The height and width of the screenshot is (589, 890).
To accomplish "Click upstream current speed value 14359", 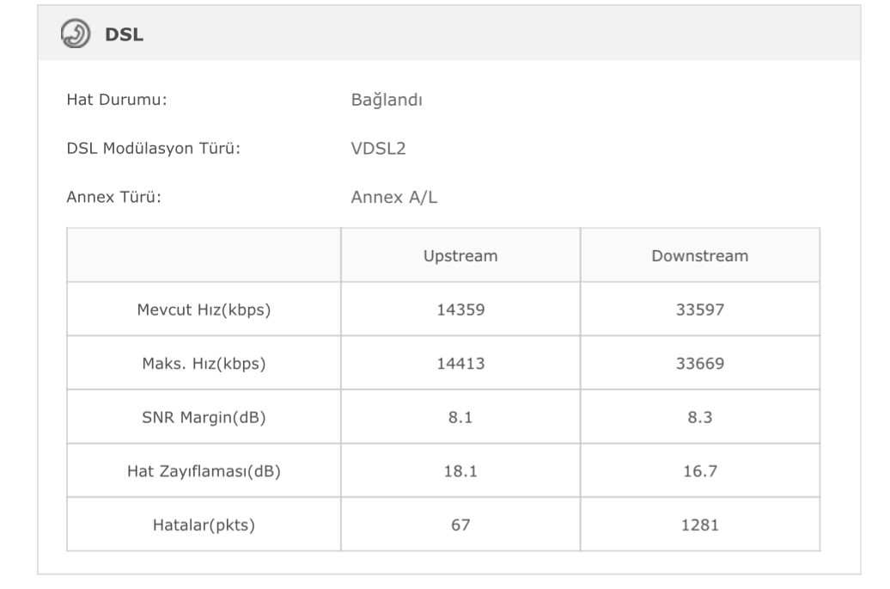I will point(460,310).
